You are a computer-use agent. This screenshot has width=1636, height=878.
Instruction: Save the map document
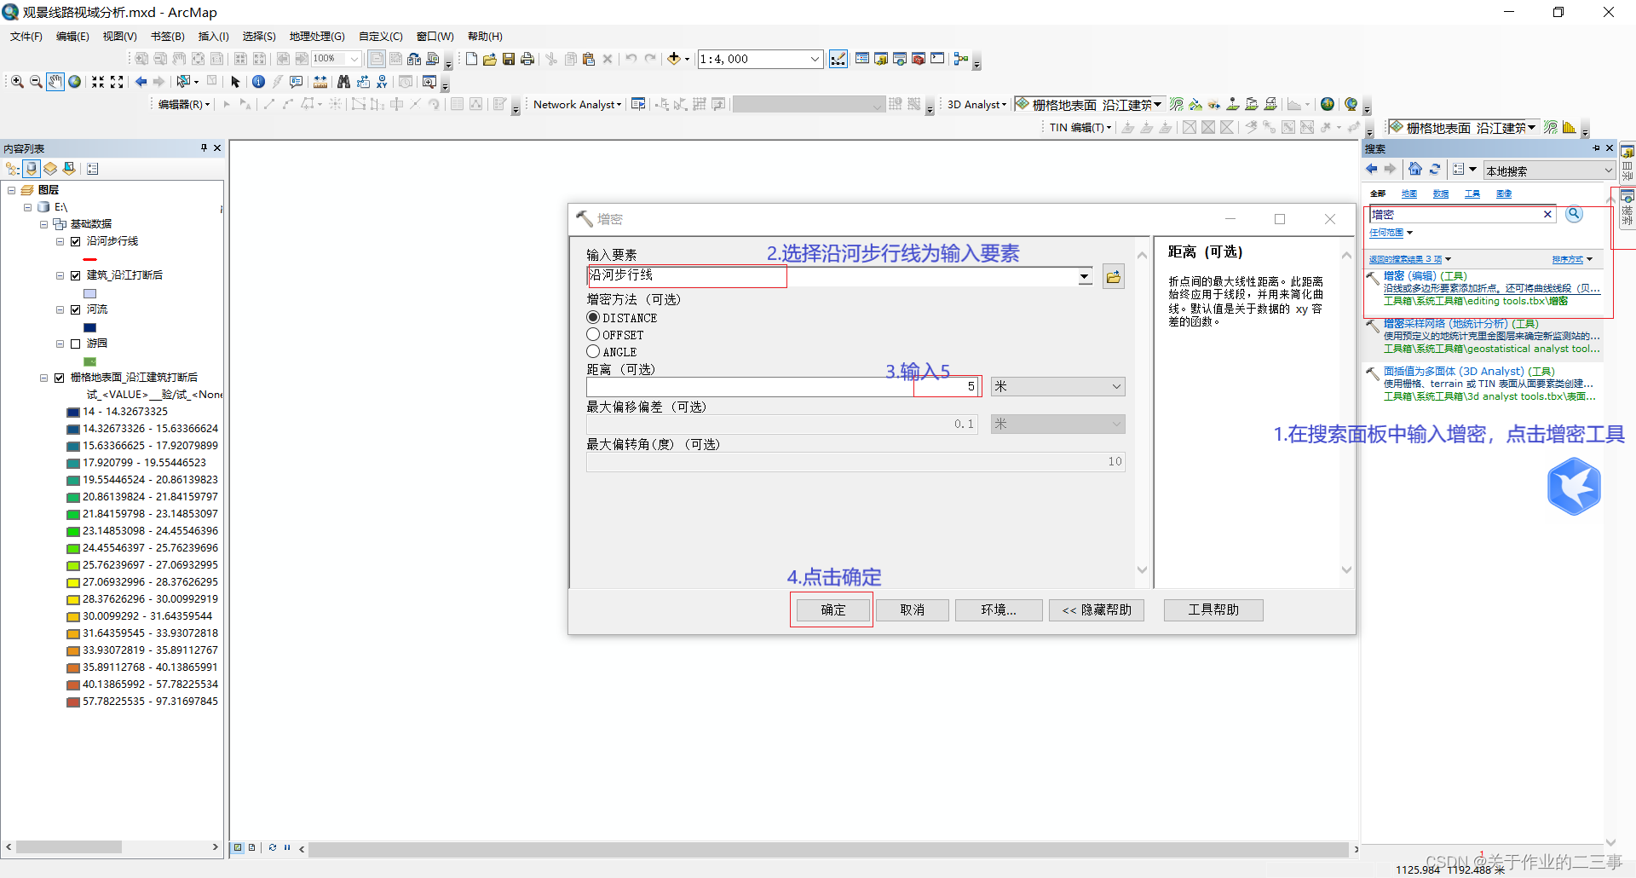coord(509,59)
